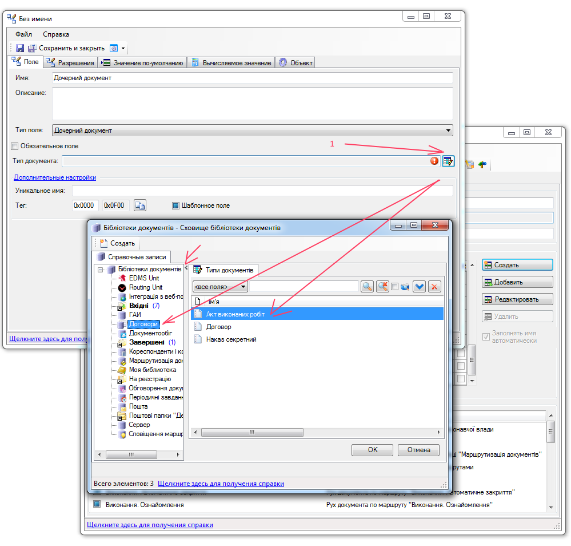Switch to the Разрешения tab
Image resolution: width=571 pixels, height=546 pixels.
(x=71, y=62)
